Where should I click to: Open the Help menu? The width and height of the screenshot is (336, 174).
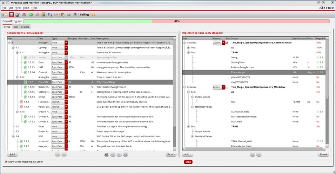[34, 8]
